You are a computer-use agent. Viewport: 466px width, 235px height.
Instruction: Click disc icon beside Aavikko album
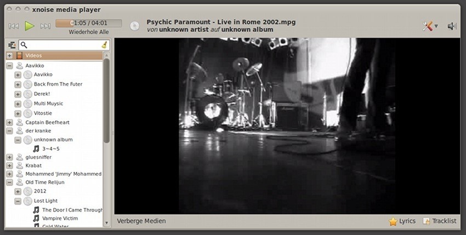[x=27, y=75]
